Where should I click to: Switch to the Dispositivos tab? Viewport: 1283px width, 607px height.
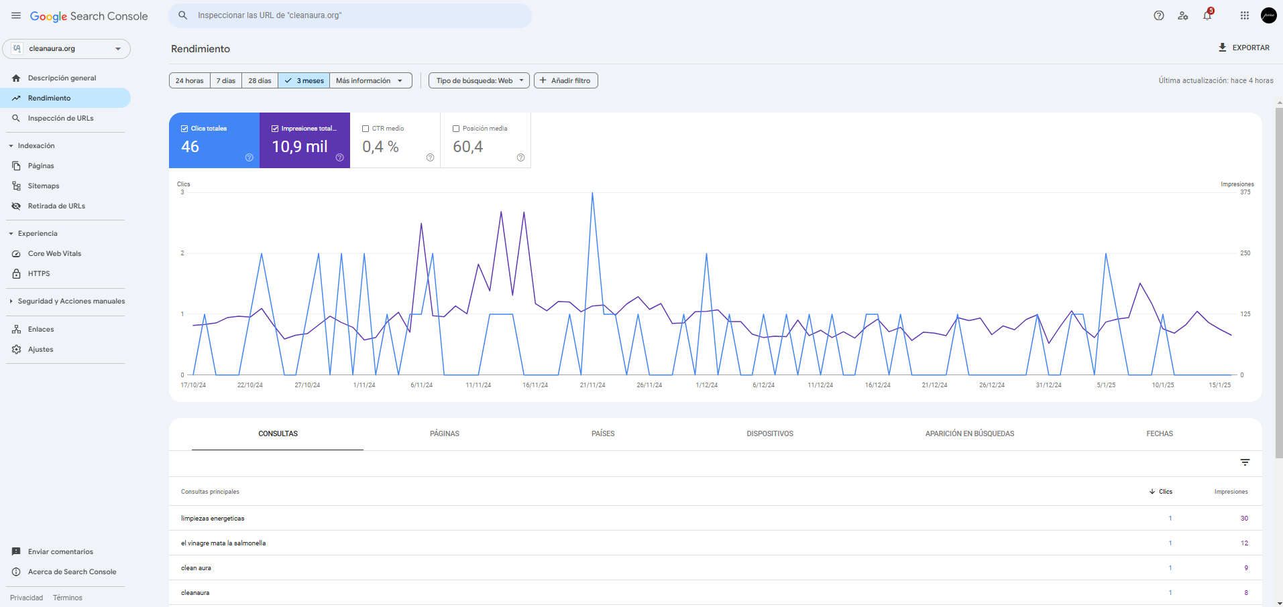770,433
